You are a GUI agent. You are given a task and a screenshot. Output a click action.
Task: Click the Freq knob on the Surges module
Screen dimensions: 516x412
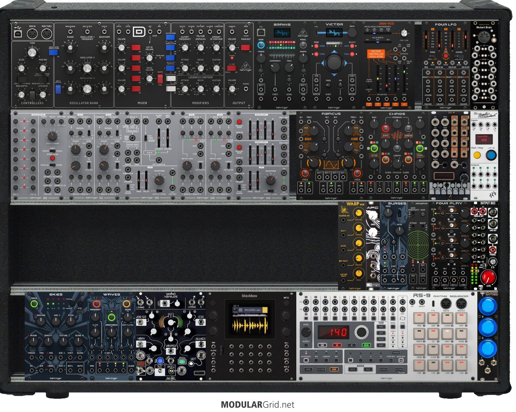(x=388, y=213)
